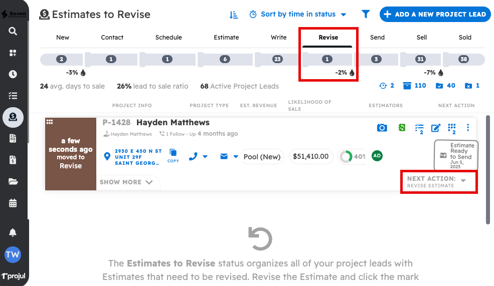Click the clock icon in left sidebar
This screenshot has height=286, width=494.
coord(13,74)
